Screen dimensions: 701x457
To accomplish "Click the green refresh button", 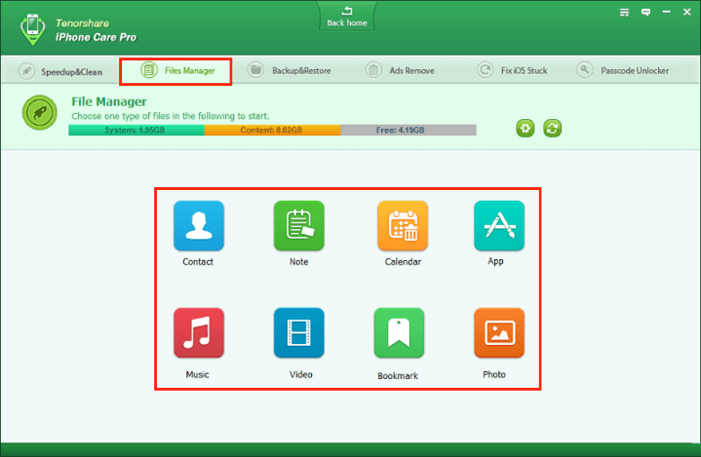I will click(552, 129).
